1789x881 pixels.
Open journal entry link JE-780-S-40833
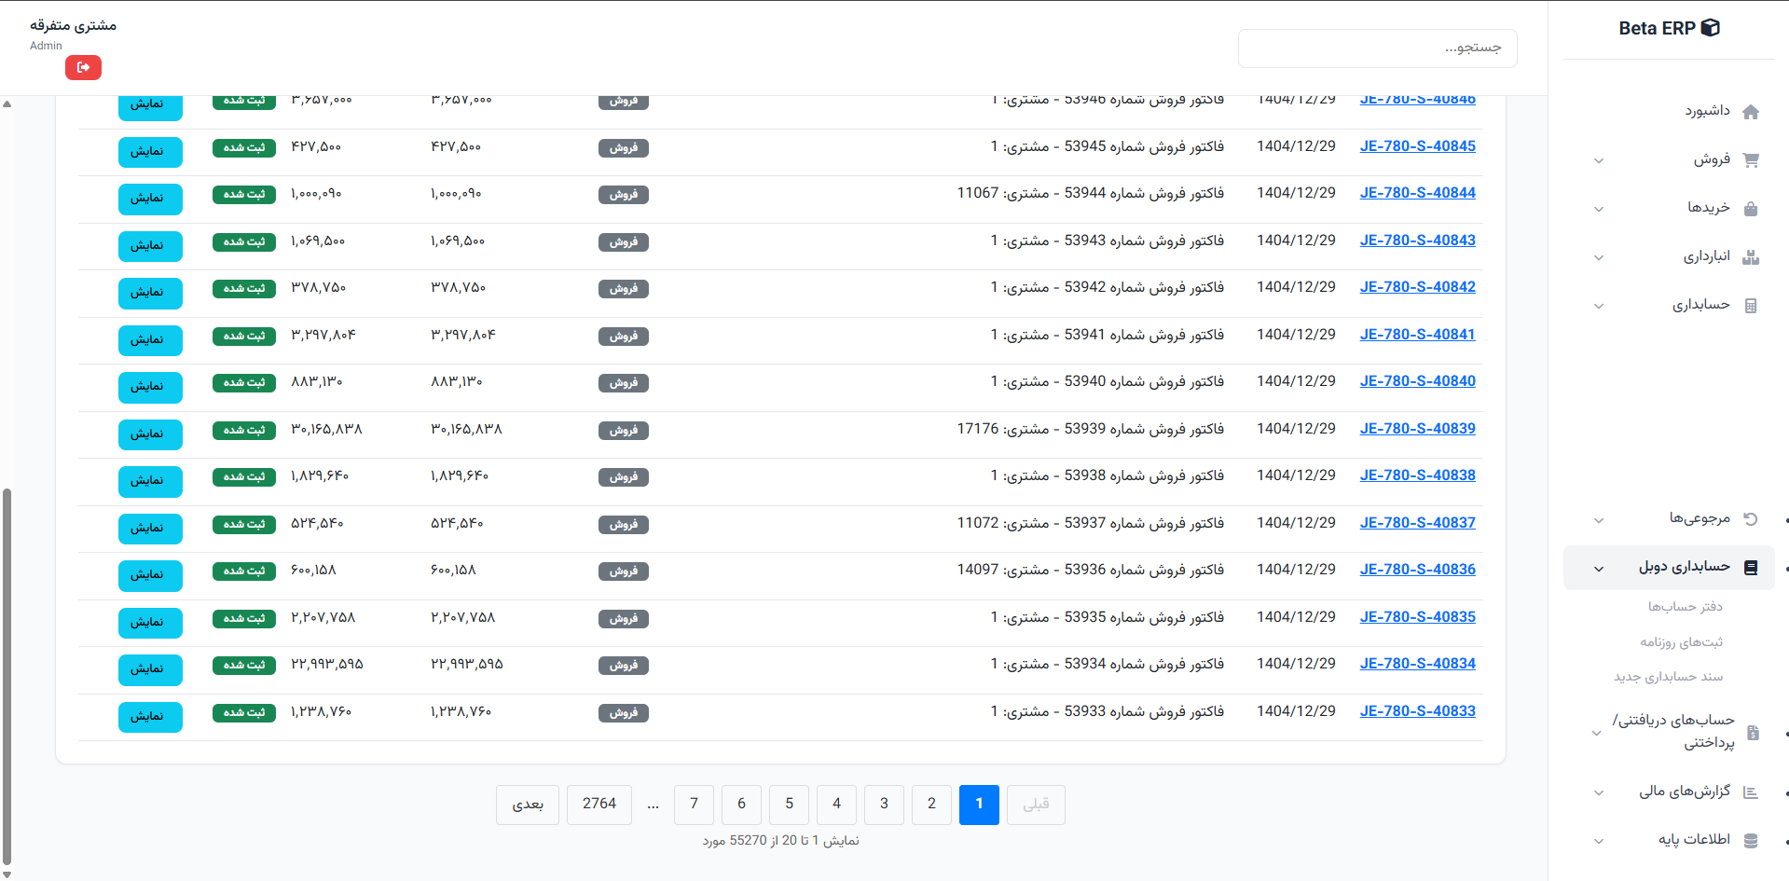click(1417, 711)
